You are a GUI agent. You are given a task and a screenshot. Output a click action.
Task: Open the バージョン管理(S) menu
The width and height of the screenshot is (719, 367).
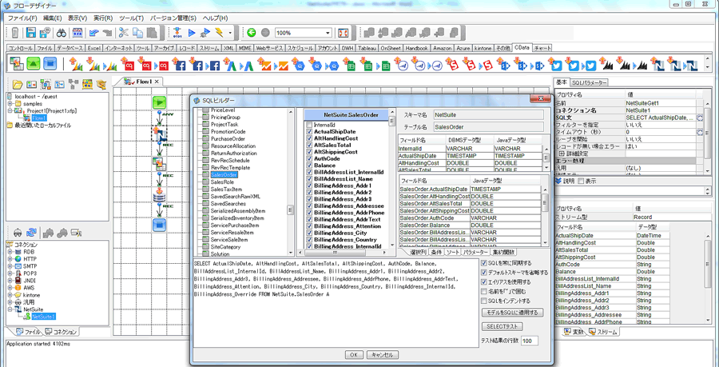(173, 18)
